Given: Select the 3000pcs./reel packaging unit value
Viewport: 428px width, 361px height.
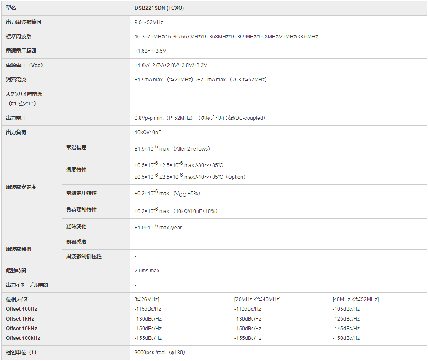Looking at the screenshot, I should click(x=159, y=353).
